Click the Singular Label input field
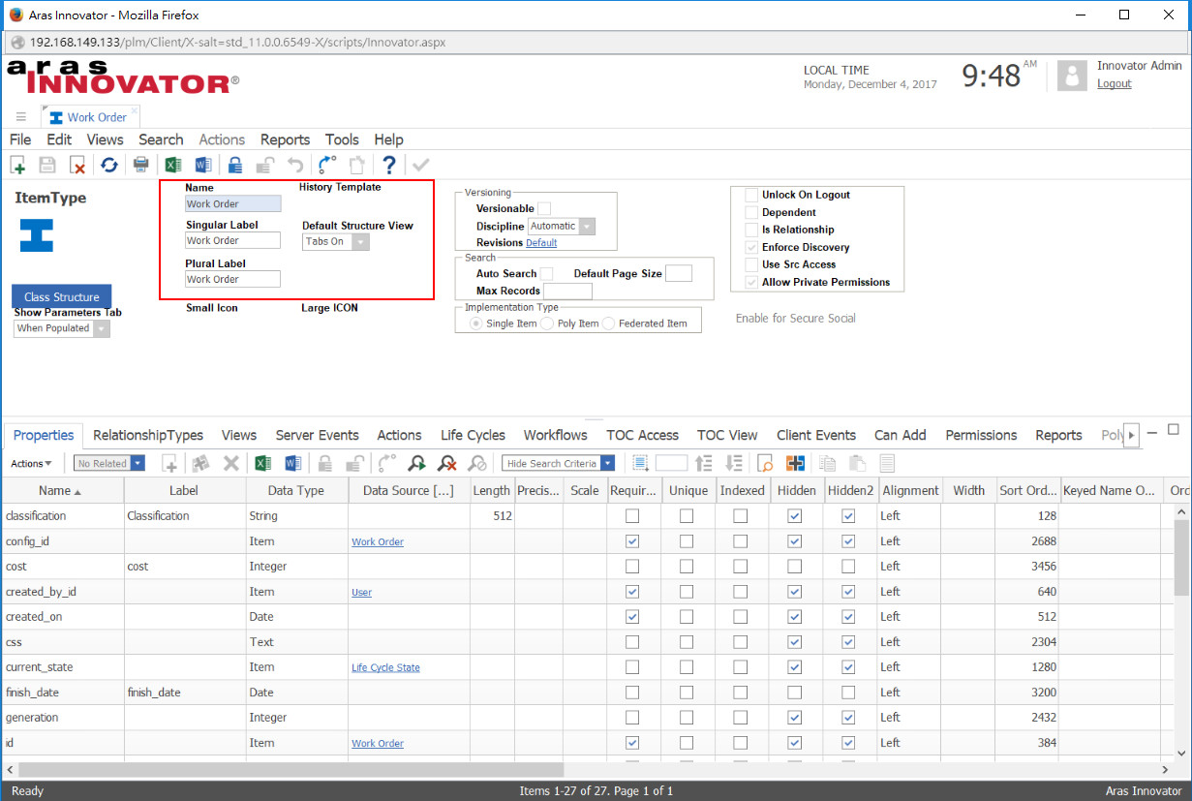This screenshot has height=801, width=1192. (x=233, y=241)
